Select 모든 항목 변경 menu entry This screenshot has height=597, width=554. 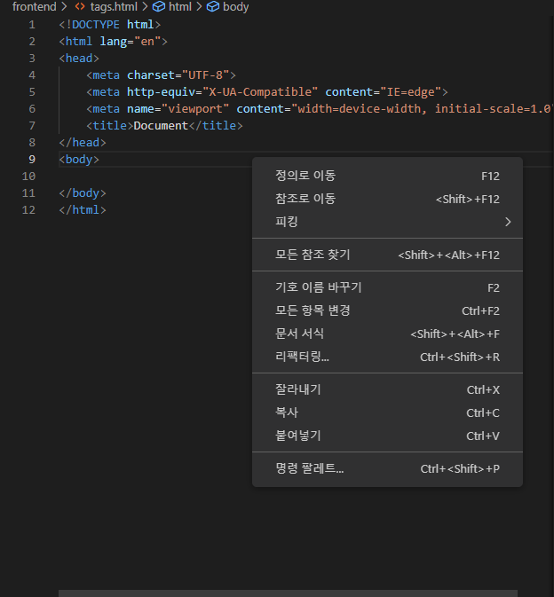(387, 310)
